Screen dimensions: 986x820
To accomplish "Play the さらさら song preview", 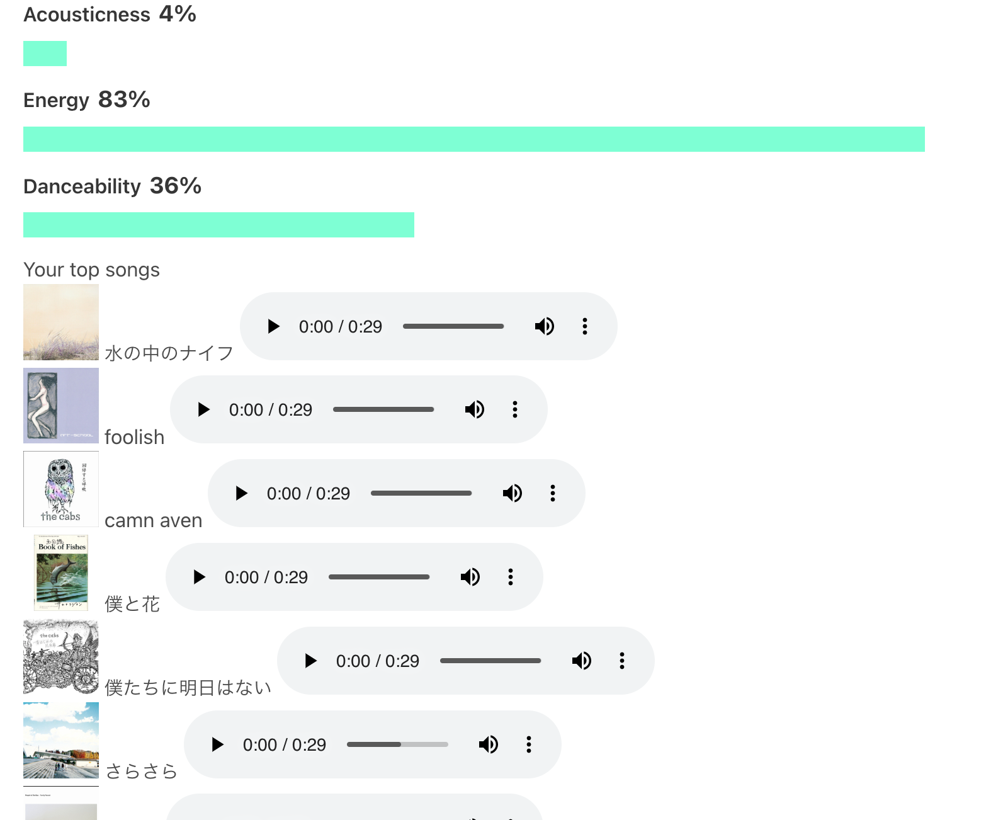I will (217, 744).
